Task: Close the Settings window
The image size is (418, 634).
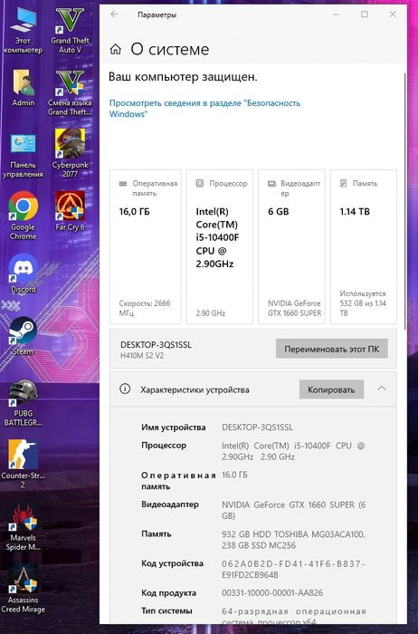Action: (393, 14)
